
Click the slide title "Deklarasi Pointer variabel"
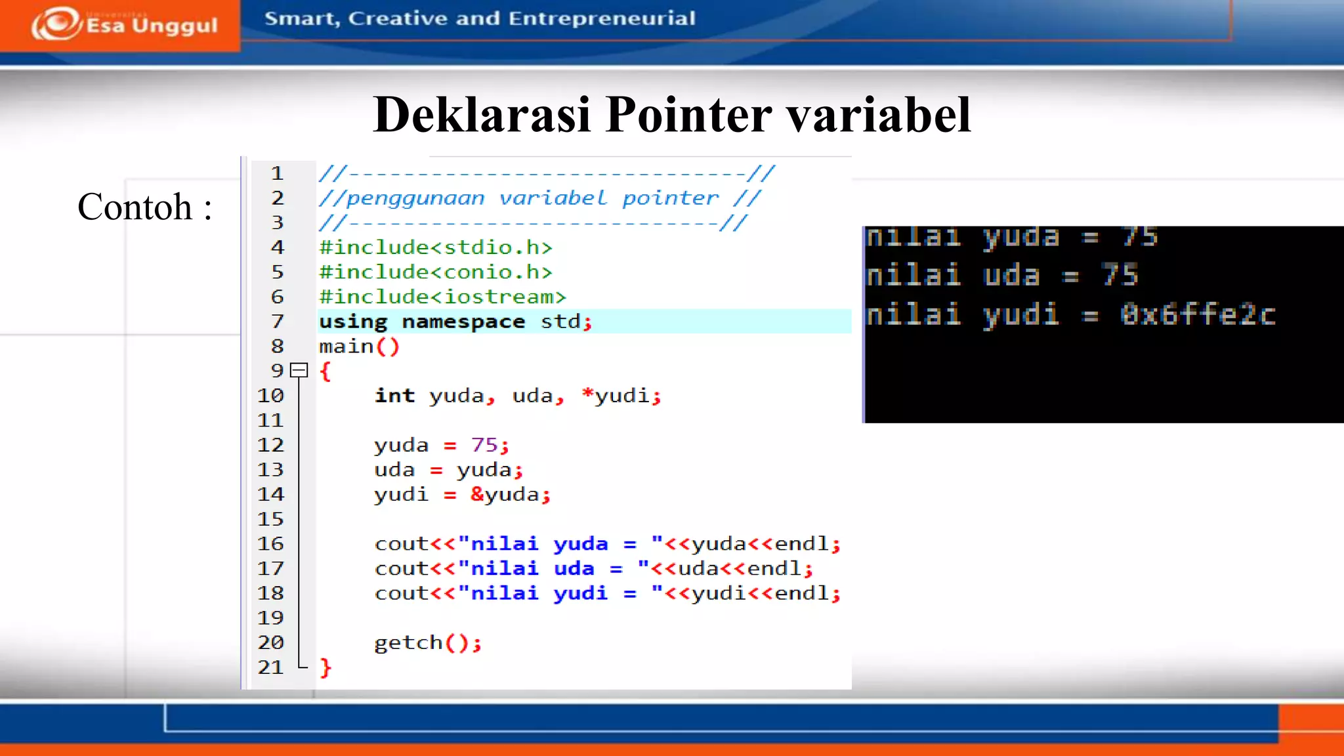(x=672, y=114)
